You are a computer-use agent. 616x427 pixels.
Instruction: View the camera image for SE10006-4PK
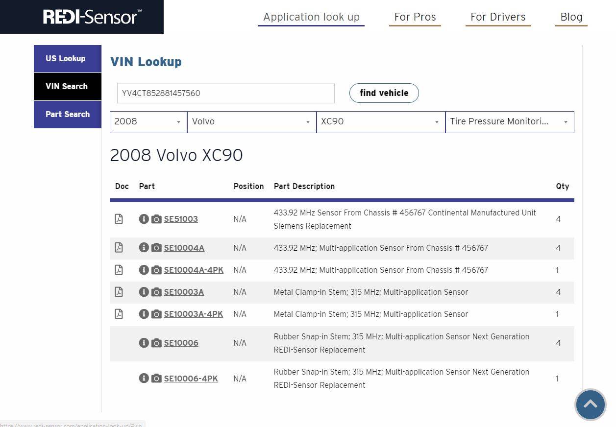[x=156, y=379]
